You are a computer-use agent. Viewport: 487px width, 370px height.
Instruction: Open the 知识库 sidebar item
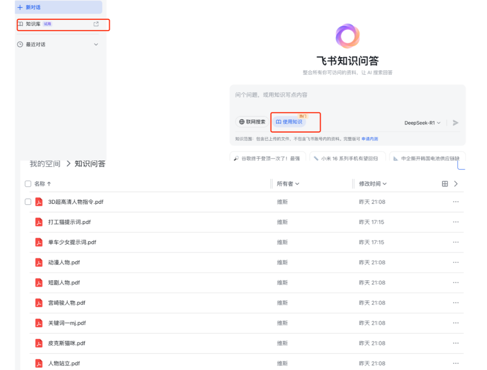point(33,24)
